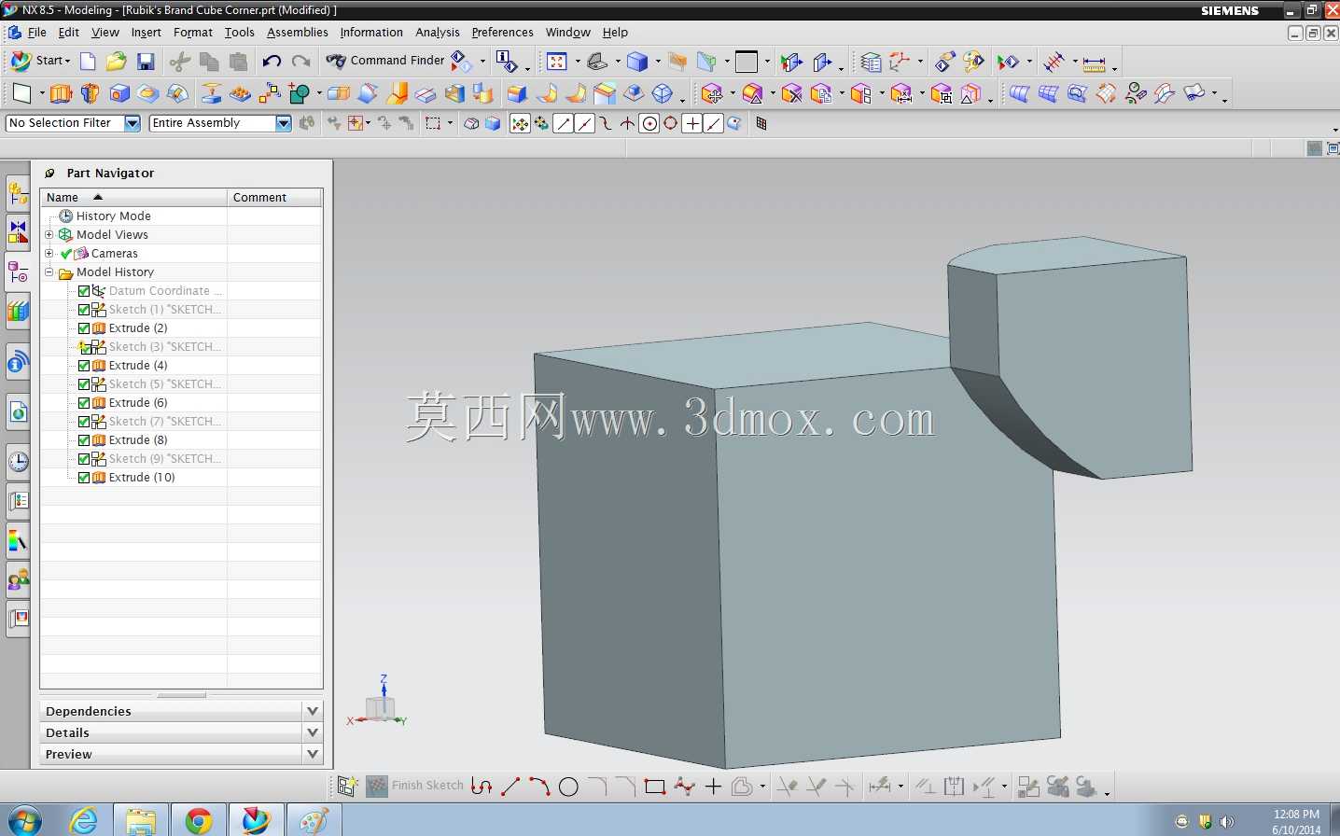Launch Google Chrome from the taskbar

198,820
